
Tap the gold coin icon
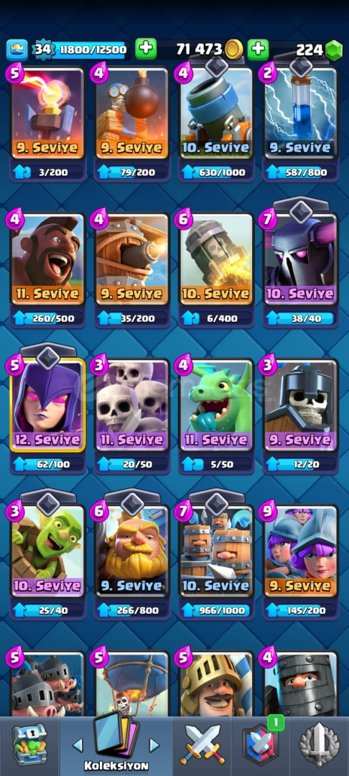point(233,50)
